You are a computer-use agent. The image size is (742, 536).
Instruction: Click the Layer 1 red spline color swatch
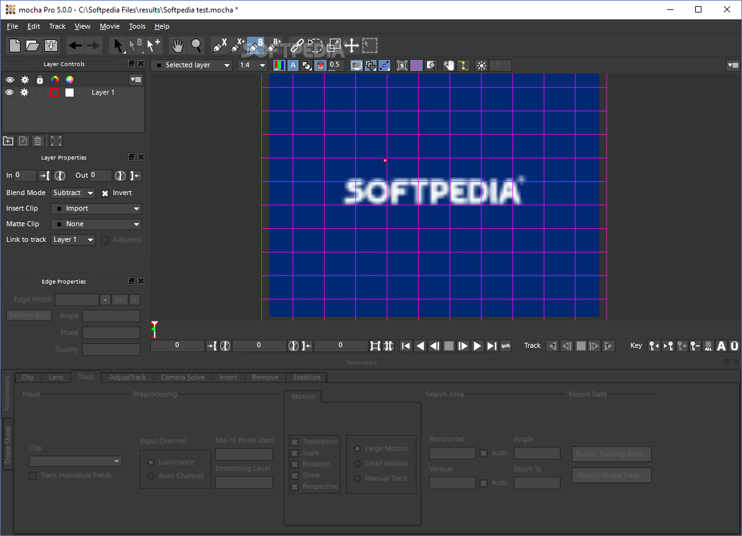click(x=54, y=92)
